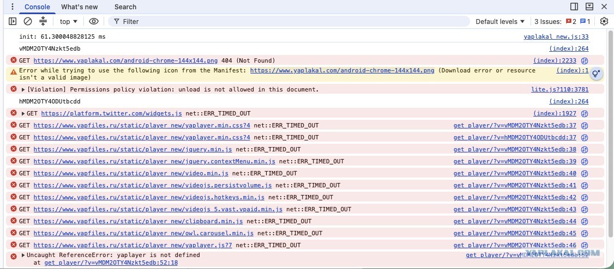Click the network icon next to (index):1927
The image size is (614, 269).
click(x=585, y=113)
